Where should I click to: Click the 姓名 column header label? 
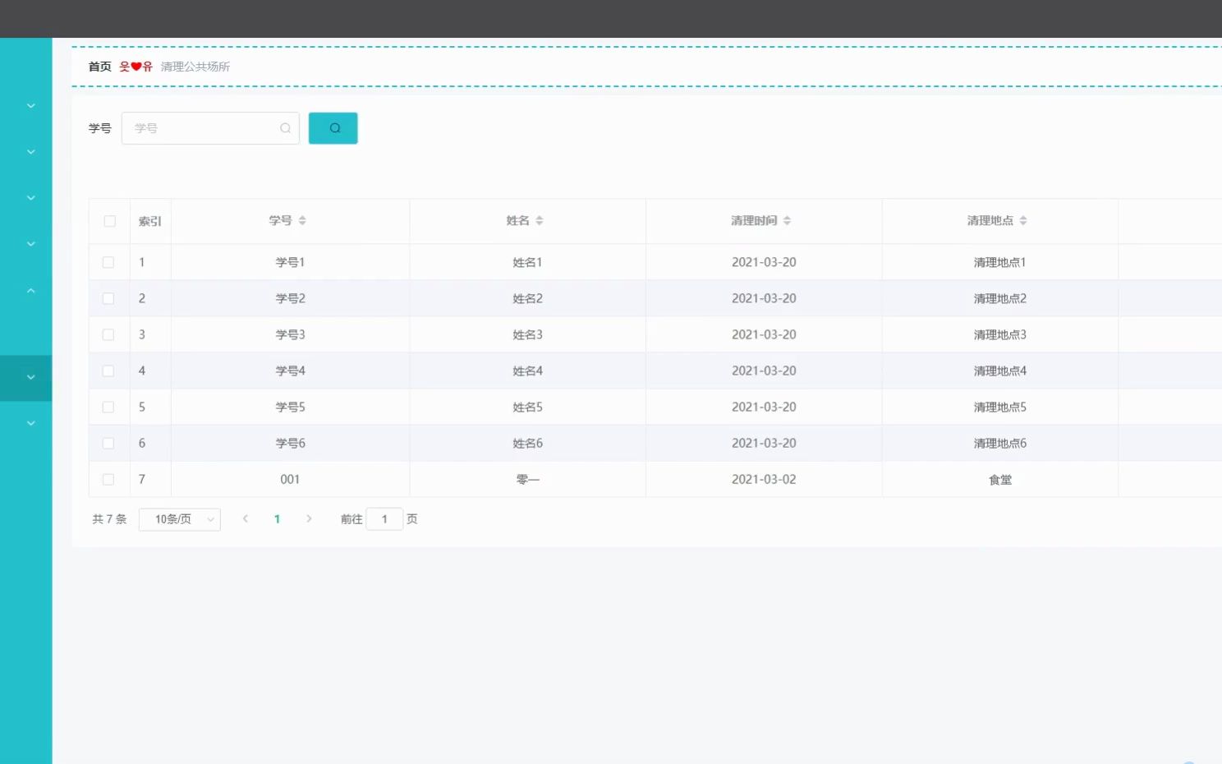(518, 220)
